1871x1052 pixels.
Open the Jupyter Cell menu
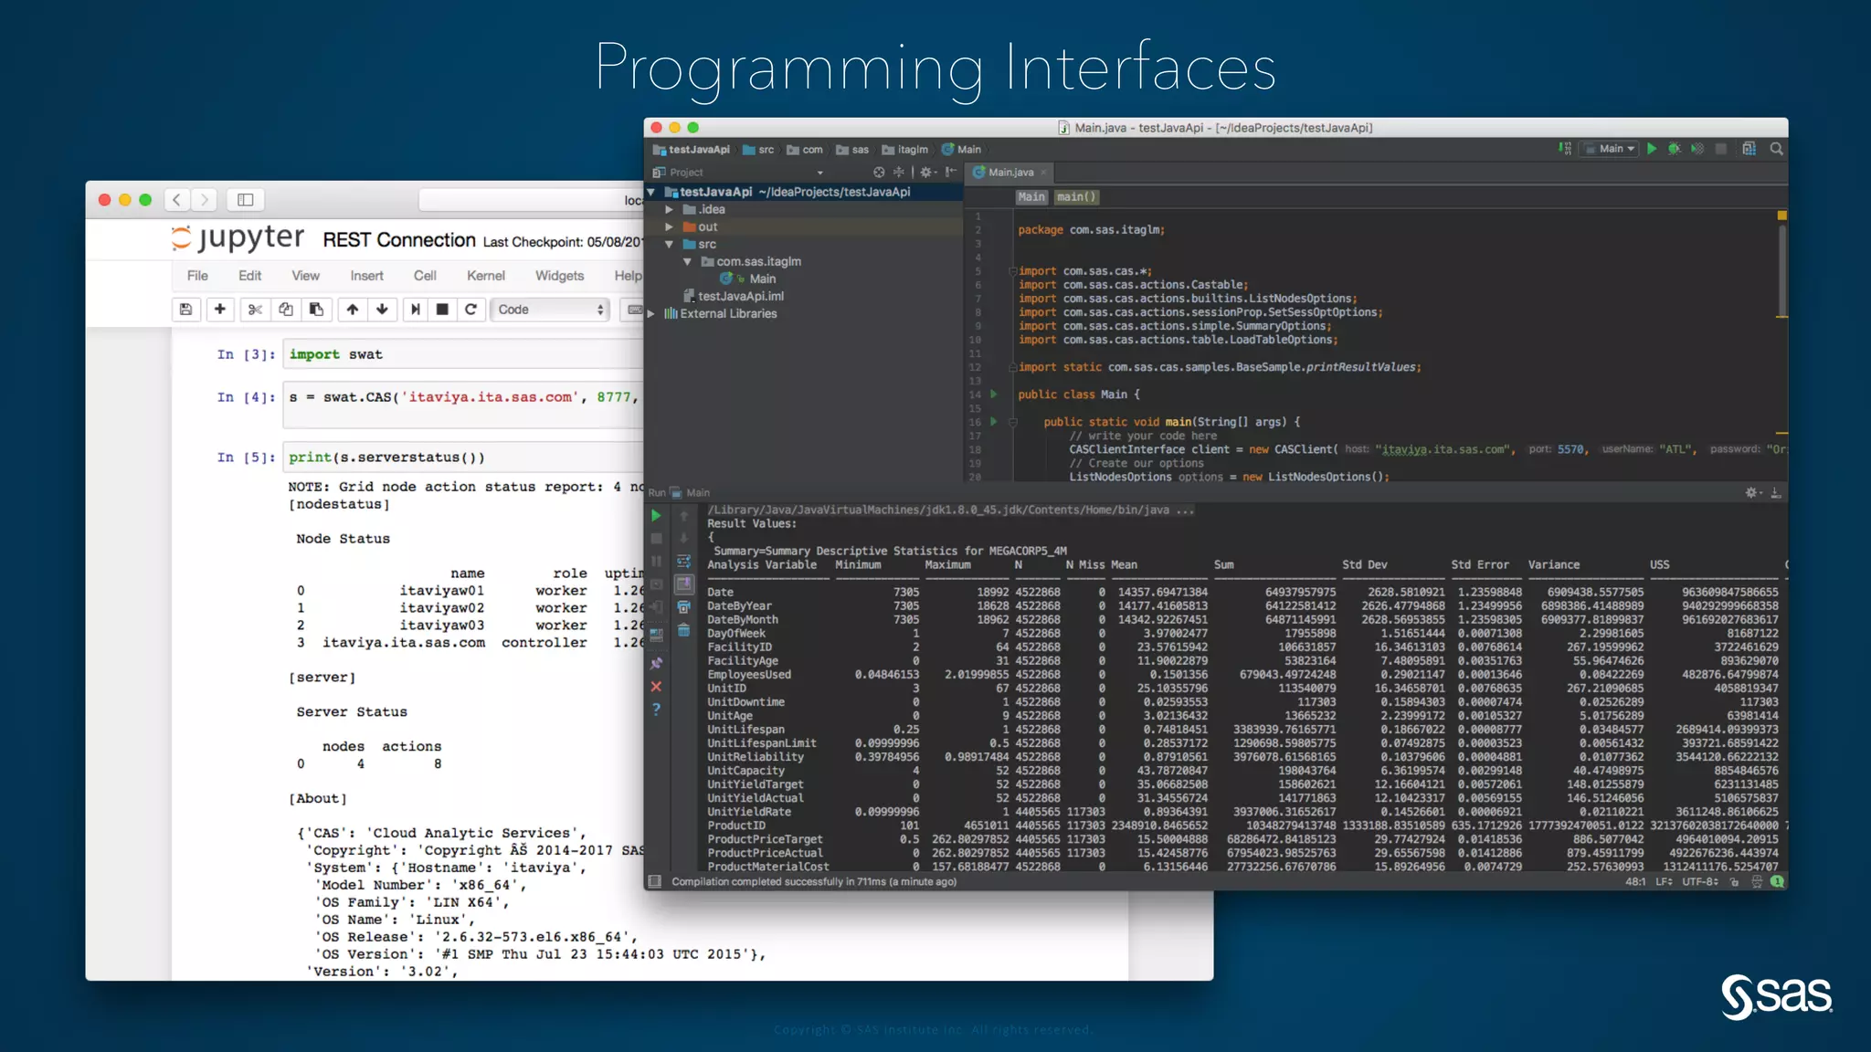(425, 276)
